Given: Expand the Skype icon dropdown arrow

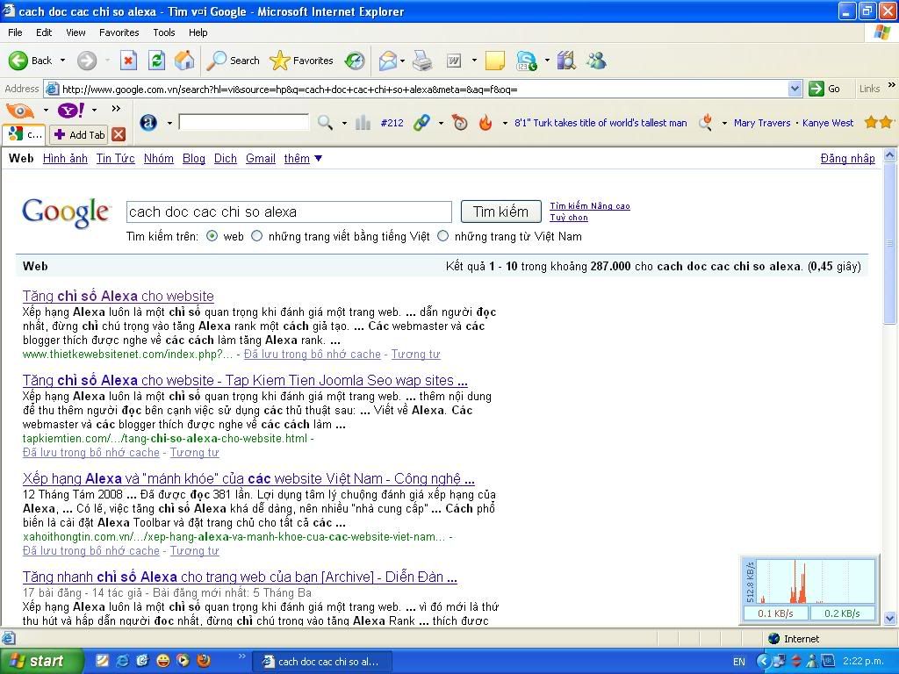Looking at the screenshot, I should 547,61.
